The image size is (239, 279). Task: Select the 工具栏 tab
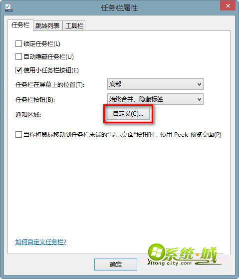[x=74, y=26]
